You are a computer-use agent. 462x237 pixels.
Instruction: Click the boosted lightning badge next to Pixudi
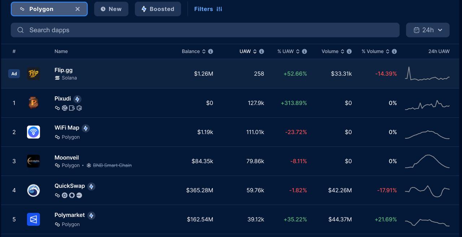point(77,99)
